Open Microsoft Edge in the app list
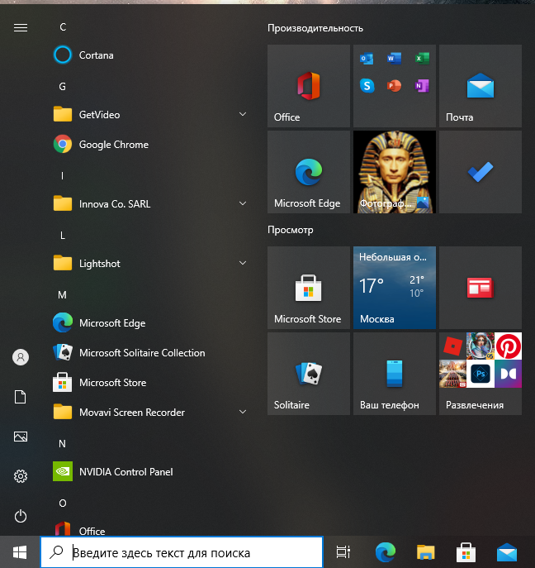This screenshot has width=535, height=568. pos(150,322)
